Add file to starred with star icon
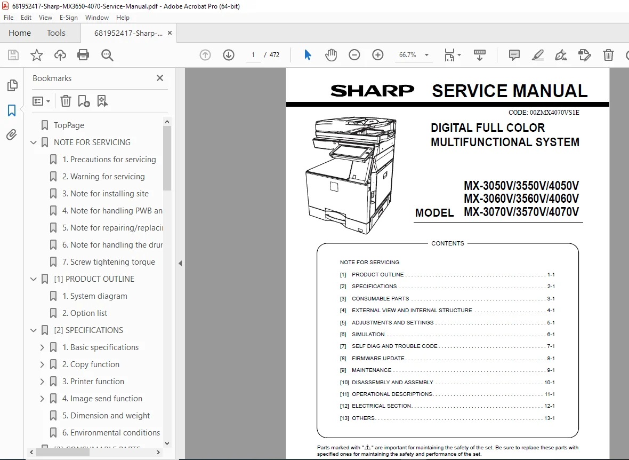Viewport: 629px width, 460px height. 36,55
